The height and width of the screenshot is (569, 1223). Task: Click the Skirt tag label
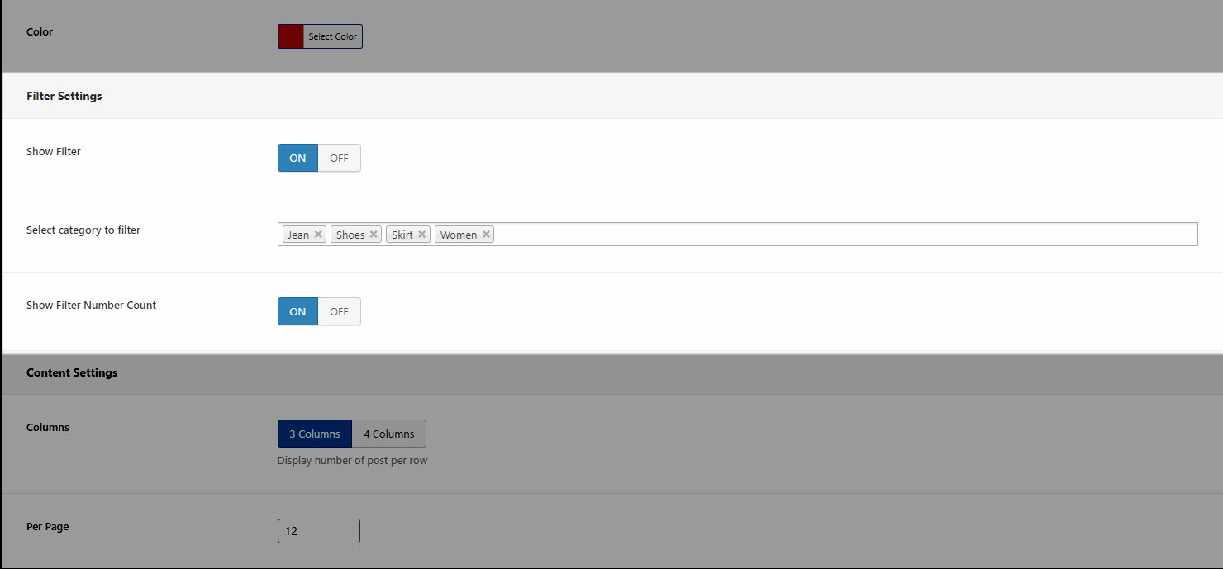click(x=402, y=235)
